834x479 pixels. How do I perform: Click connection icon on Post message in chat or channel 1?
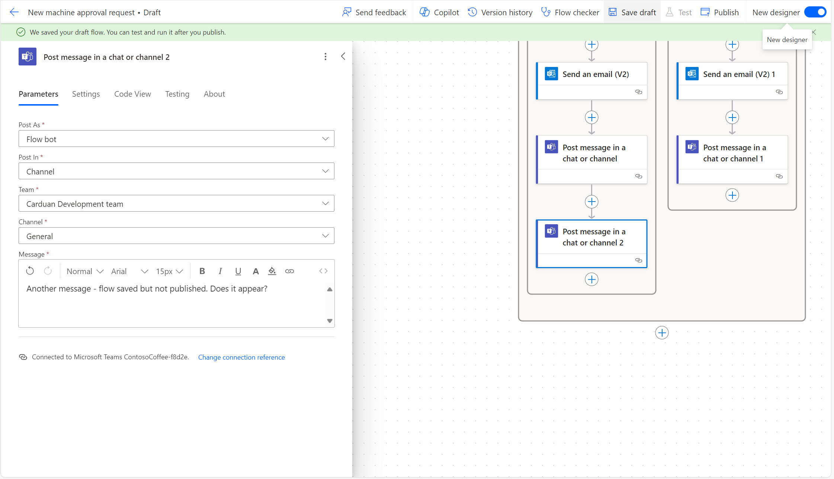pyautogui.click(x=779, y=176)
